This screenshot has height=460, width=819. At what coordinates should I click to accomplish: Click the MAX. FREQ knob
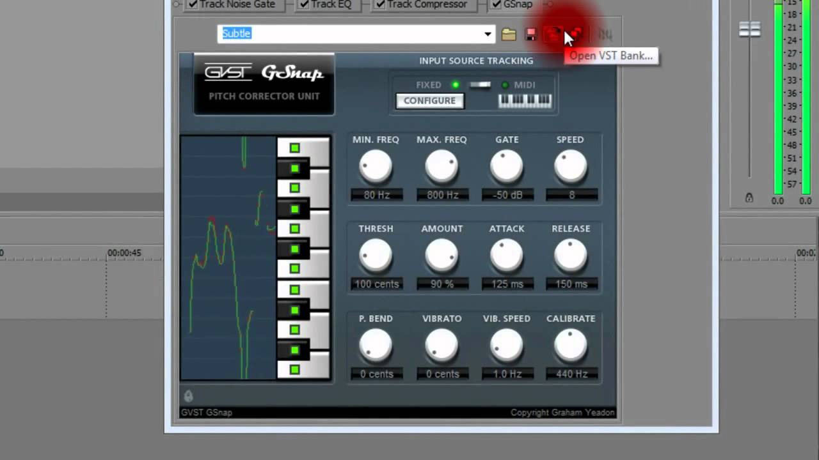click(x=441, y=167)
